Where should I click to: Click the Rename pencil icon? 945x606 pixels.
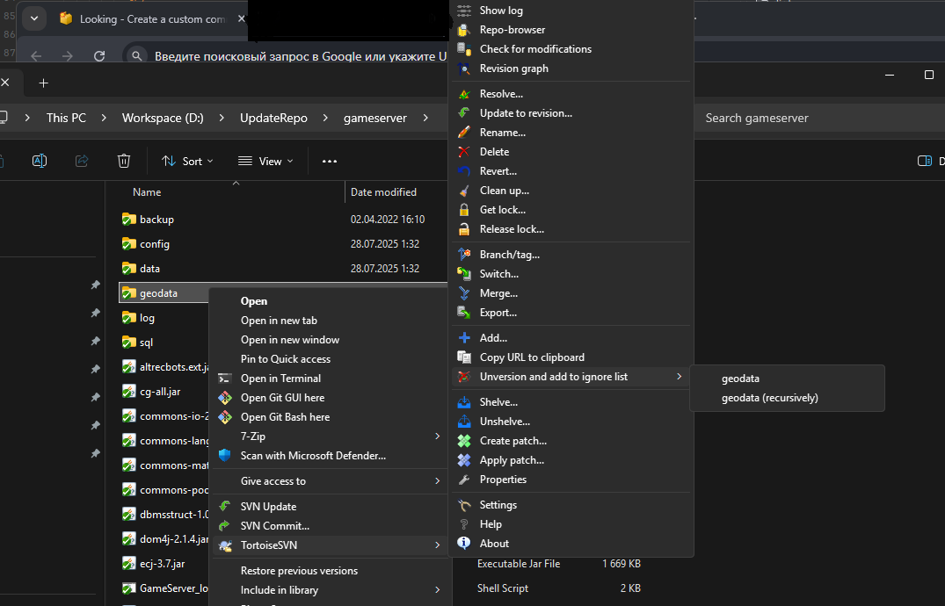coord(464,133)
